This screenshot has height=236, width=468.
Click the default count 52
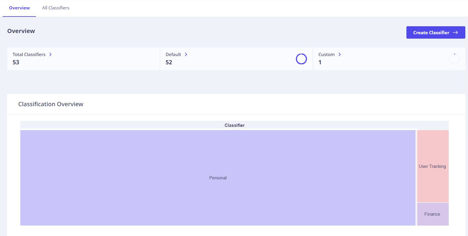tap(169, 62)
